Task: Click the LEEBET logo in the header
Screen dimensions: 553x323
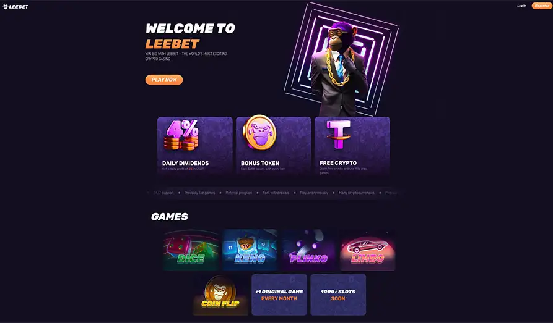Action: point(16,7)
